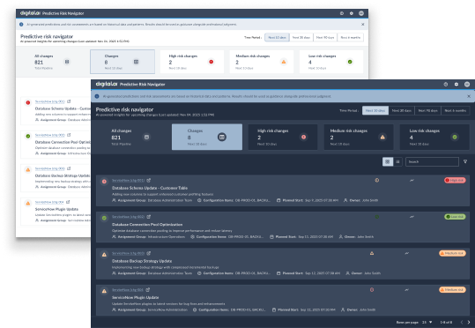The image size is (475, 328).
Task: Click Medium risk badge on ServiceNow Plugin Update
Action: coord(452,290)
